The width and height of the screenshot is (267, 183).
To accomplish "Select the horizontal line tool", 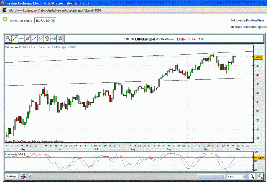I will [21, 39].
